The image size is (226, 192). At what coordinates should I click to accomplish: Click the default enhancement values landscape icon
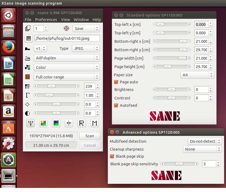coord(56,123)
